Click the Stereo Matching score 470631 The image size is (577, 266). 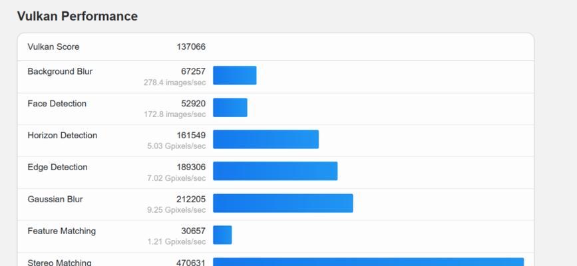point(191,263)
